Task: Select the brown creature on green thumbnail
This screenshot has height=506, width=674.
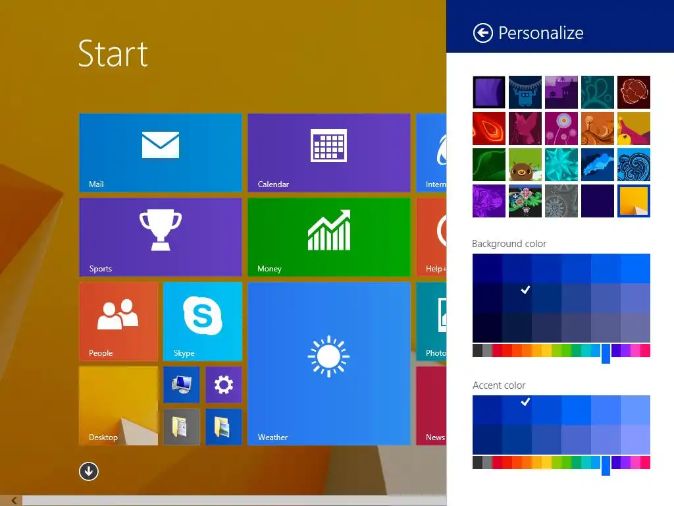Action: 525,165
